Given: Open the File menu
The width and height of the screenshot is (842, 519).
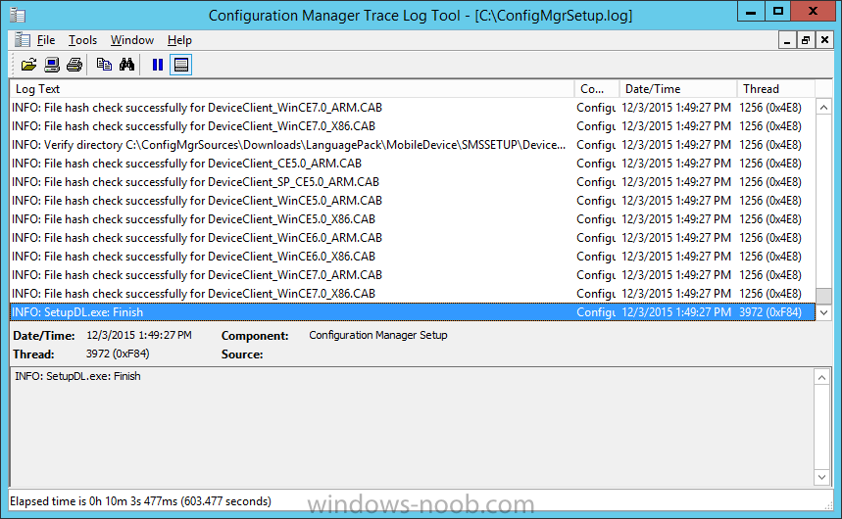Looking at the screenshot, I should pyautogui.click(x=46, y=40).
